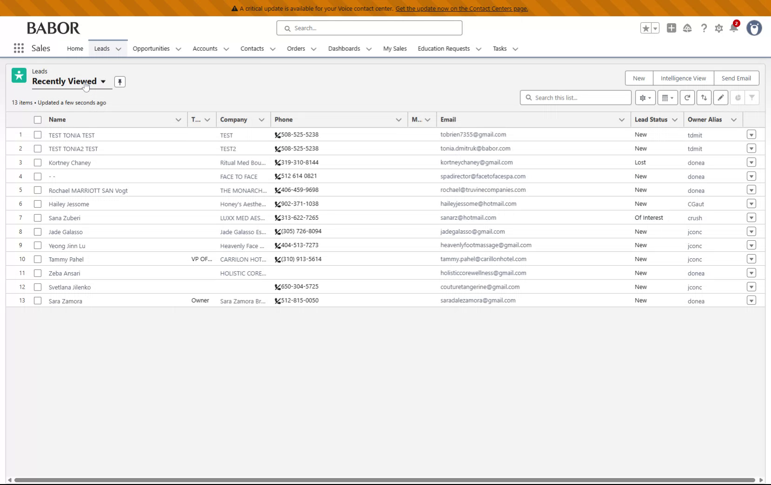The image size is (771, 485).
Task: Open Salesforce Setup gear icon
Action: tap(718, 28)
